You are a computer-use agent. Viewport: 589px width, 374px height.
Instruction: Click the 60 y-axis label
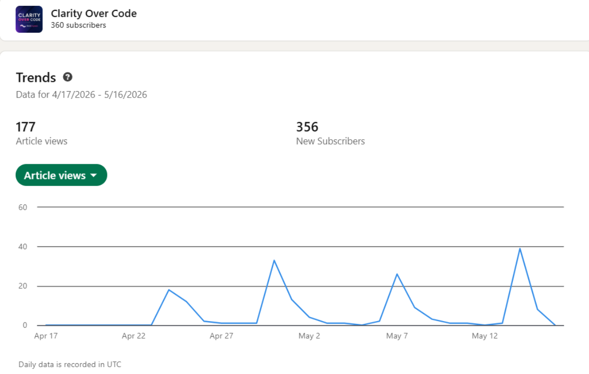pos(23,207)
